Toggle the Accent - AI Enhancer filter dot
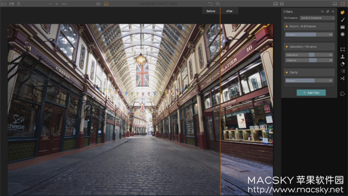348x196 pixels. click(287, 26)
